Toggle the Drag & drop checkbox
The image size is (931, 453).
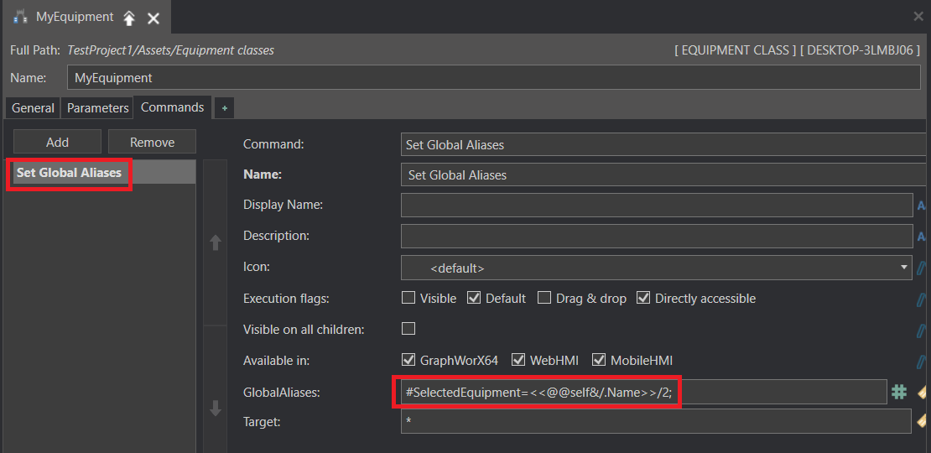[544, 298]
